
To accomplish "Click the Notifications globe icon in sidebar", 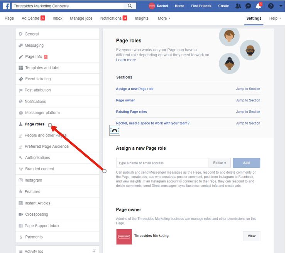I will click(x=20, y=102).
